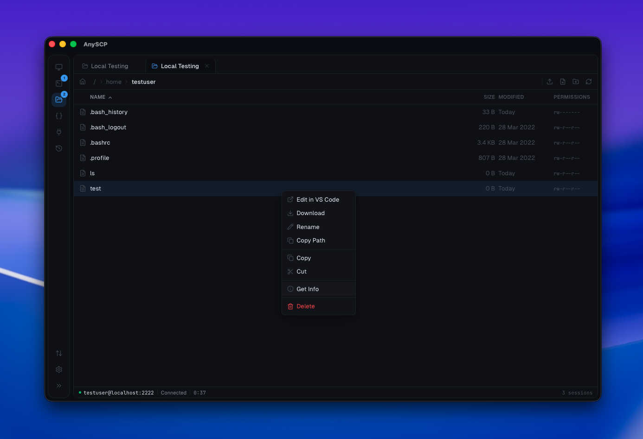Select the .bash_logout file row
This screenshot has height=439, width=643.
[x=335, y=127]
